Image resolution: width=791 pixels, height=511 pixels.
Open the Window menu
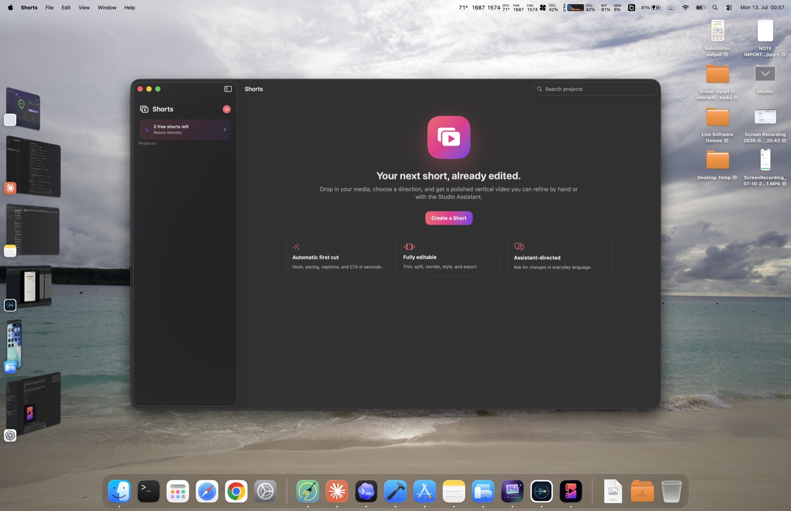pyautogui.click(x=107, y=7)
